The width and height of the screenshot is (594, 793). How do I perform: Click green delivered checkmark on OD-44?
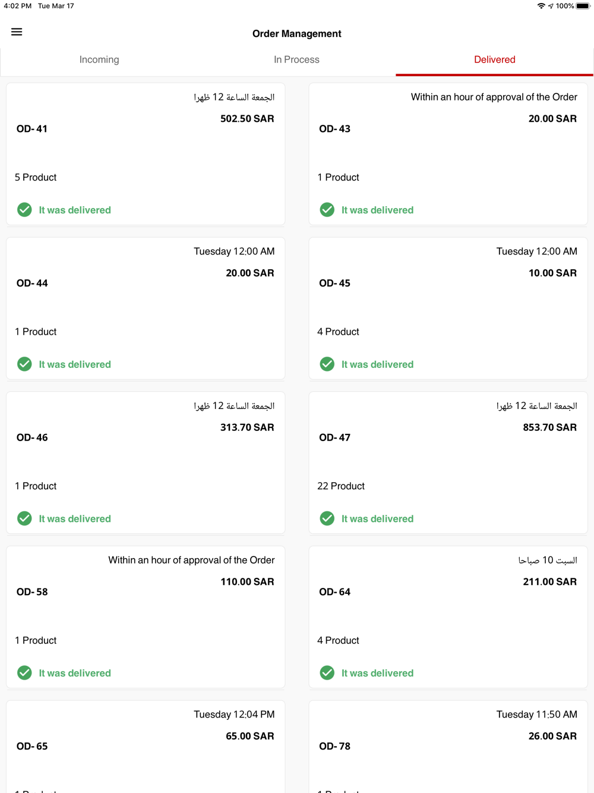pyautogui.click(x=24, y=364)
